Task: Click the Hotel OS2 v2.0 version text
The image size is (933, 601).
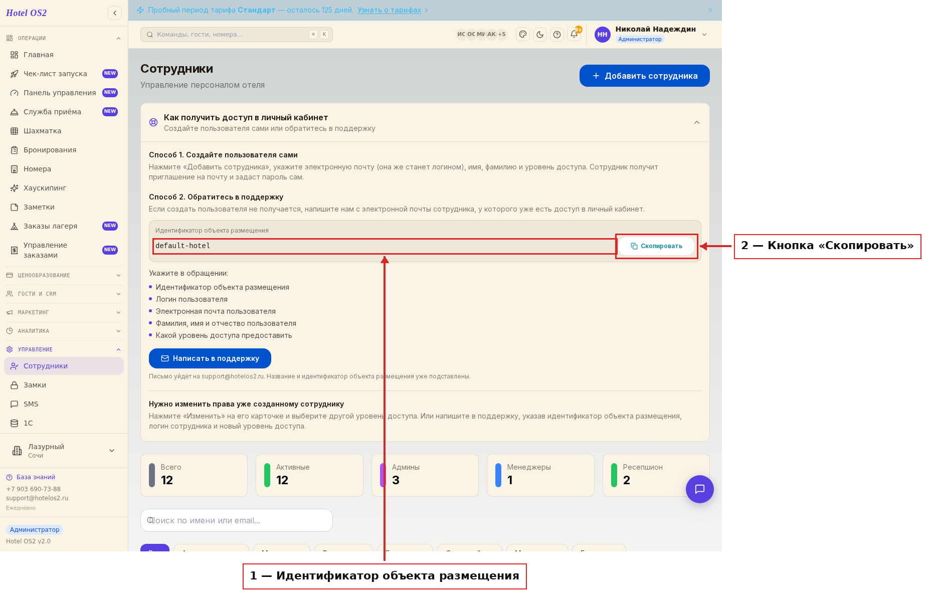Action: click(x=28, y=541)
